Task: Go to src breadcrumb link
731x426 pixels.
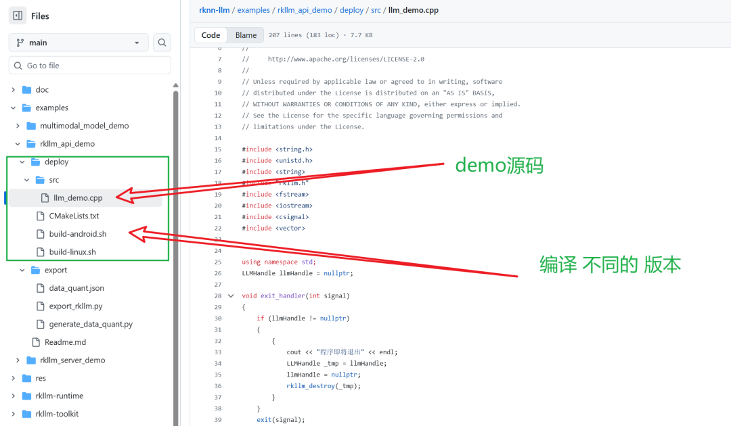Action: (376, 9)
